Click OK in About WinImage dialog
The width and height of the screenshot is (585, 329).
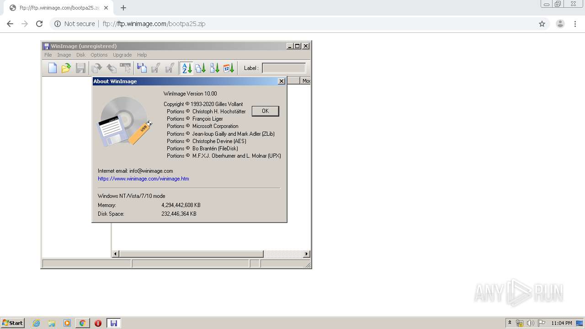(265, 111)
